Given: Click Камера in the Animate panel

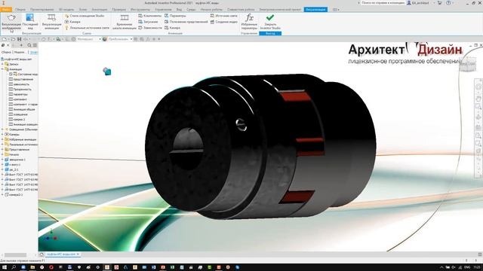Looking at the screenshot, I should [x=172, y=28].
